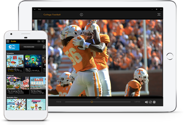The height and width of the screenshot is (125, 184).
Task: Switch to the FOX DEMAND channel tab
Action: 29,47
